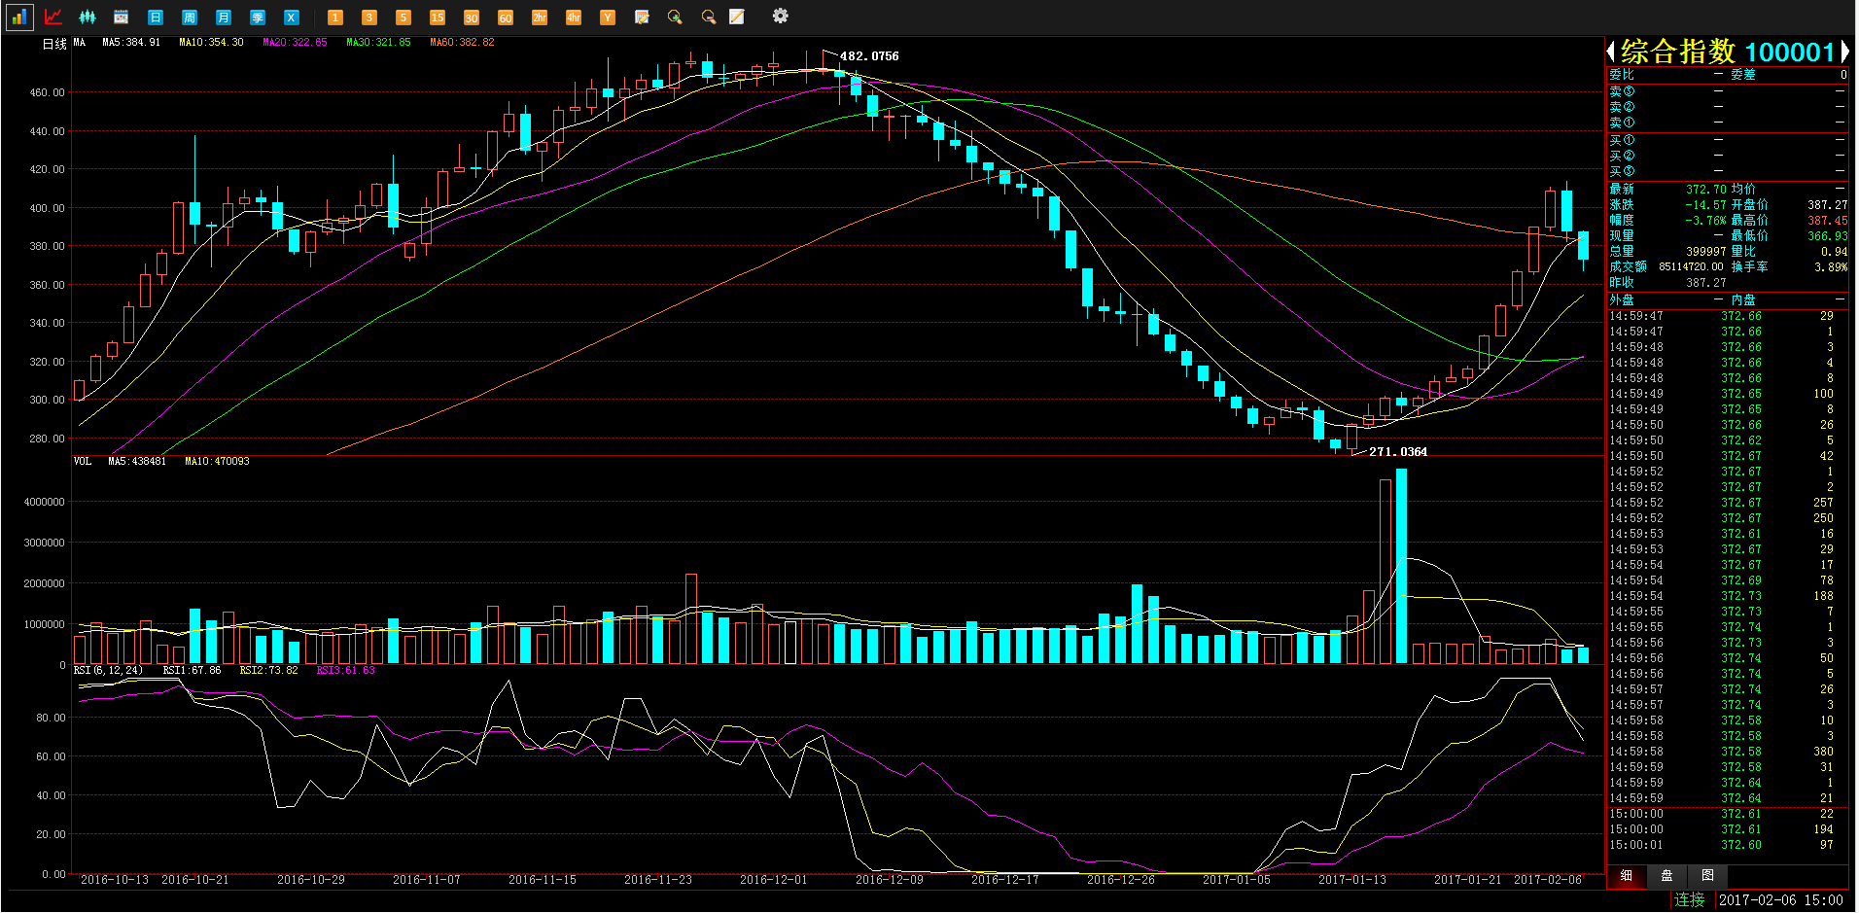Click the 271.0364 low price marker
1859x913 pixels.
pyautogui.click(x=1398, y=452)
